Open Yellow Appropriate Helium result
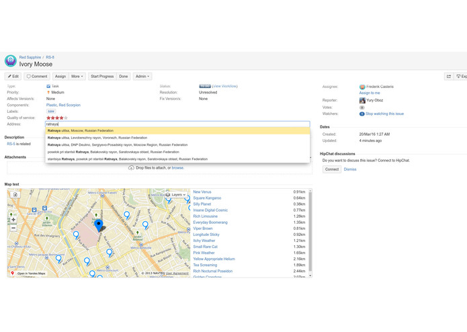Screen dimensions: 467x332 (214, 259)
